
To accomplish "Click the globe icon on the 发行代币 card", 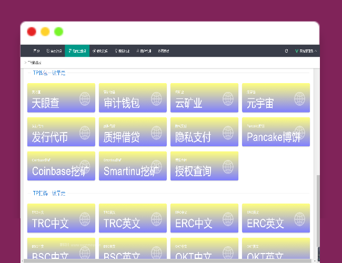I will (85, 133).
